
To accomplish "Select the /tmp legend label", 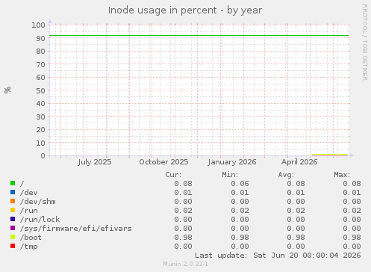I will tap(29, 247).
